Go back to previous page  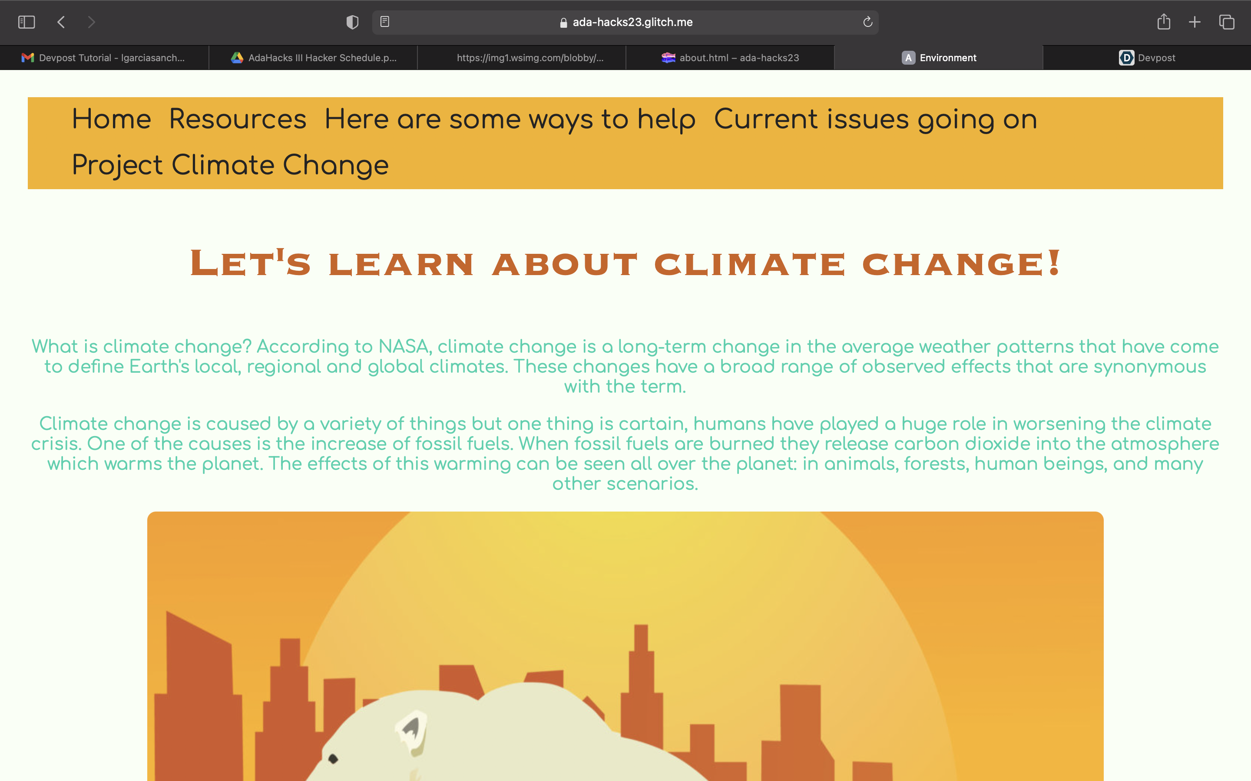[x=61, y=22]
